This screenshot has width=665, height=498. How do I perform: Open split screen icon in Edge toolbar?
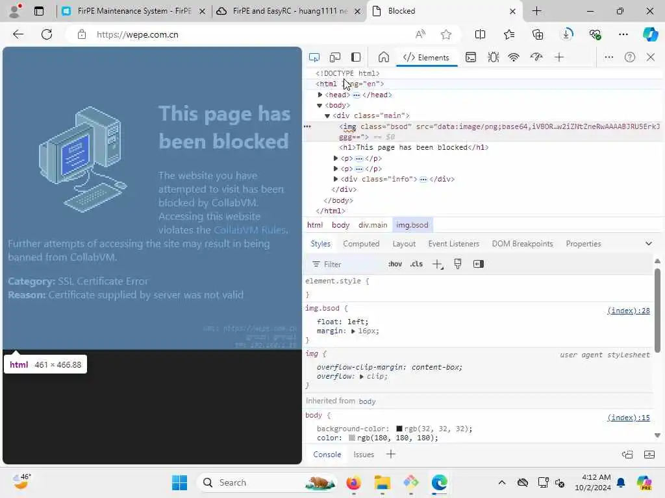480,35
